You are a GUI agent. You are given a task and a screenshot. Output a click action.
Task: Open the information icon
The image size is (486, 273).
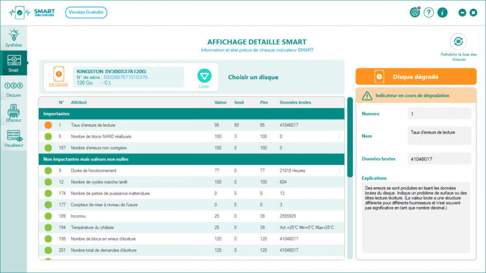442,12
